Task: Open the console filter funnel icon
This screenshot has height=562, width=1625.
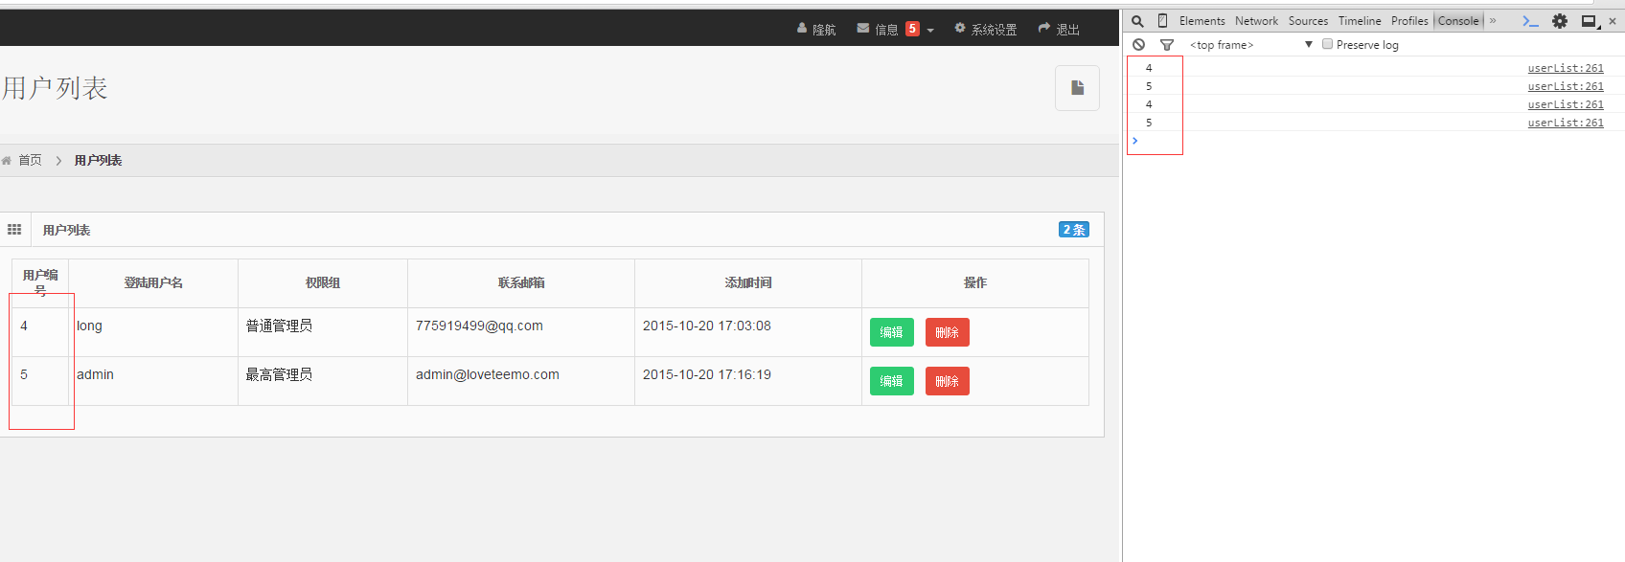Action: [1166, 45]
